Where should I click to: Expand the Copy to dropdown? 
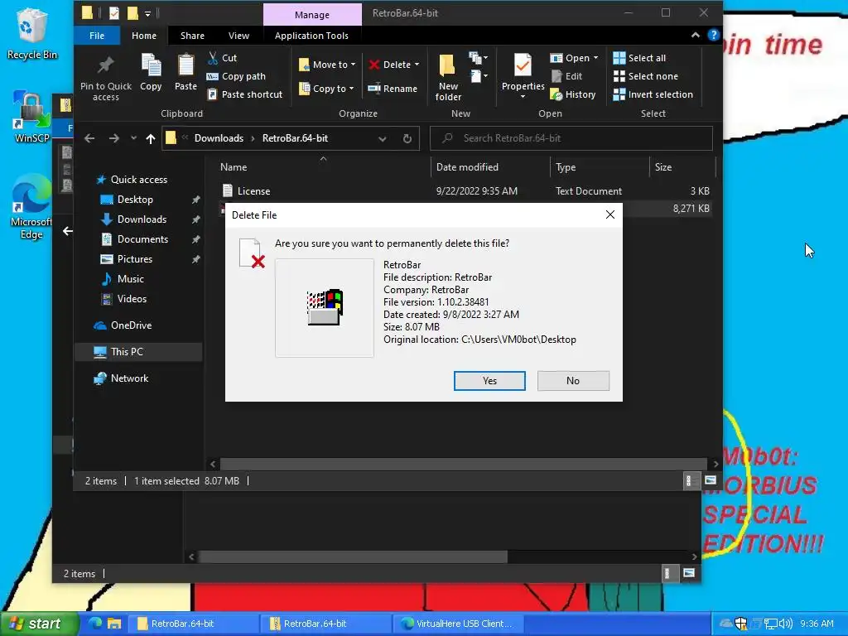click(351, 89)
